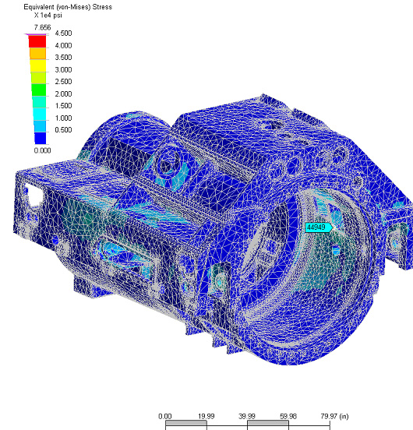Viewport: 413px width, 430px height.
Task: Click the 7.656 maximum value label
Action: pos(43,27)
